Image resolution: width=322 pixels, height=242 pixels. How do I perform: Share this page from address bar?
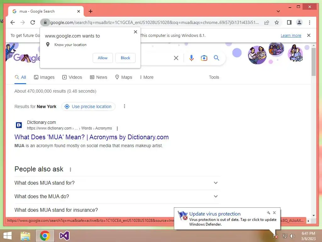pyautogui.click(x=267, y=22)
